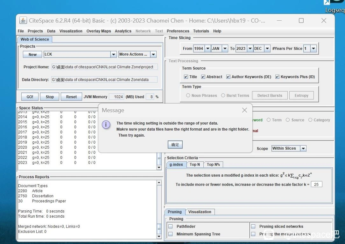Click 'Merged network: Nodes=0, Links=0' text
The image size is (345, 244).
[x=49, y=227]
